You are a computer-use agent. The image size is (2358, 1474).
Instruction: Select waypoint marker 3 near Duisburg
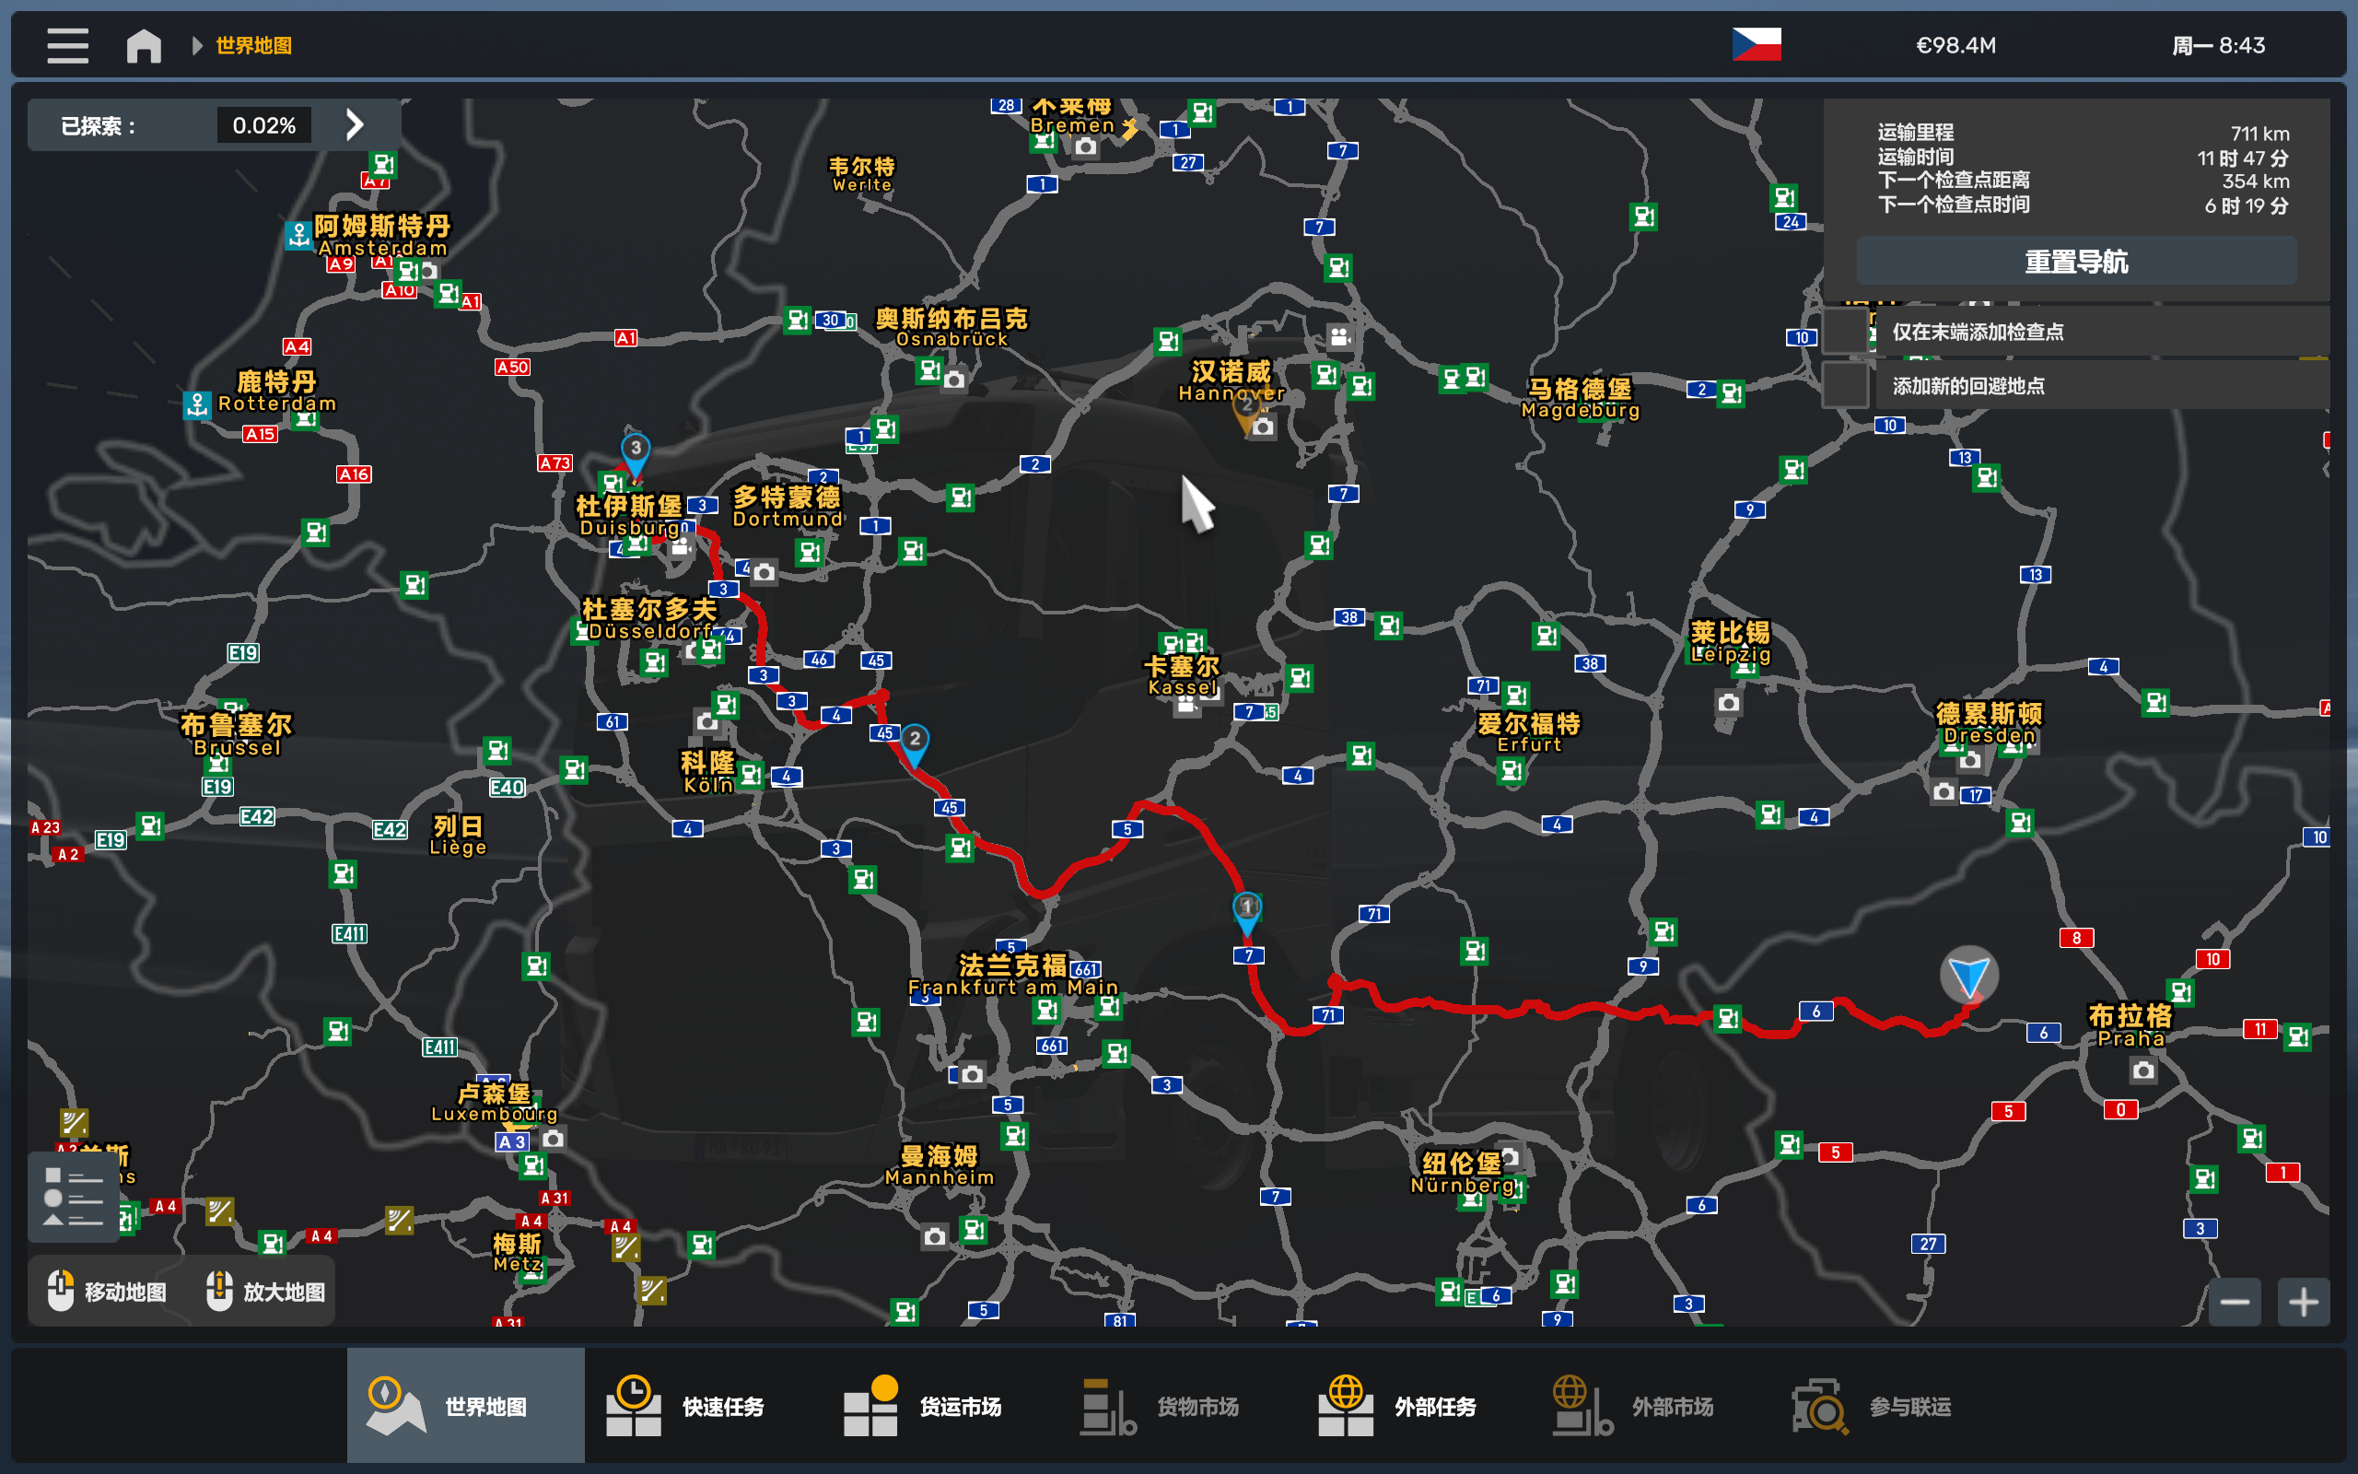pos(636,452)
